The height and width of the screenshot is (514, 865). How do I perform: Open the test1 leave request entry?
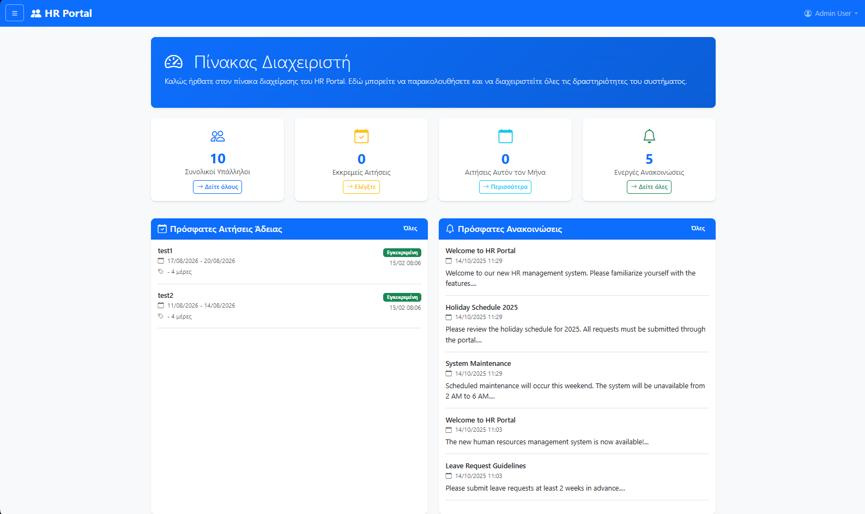pos(165,251)
